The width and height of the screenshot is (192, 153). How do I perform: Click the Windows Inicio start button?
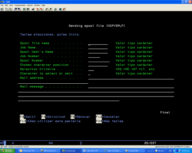point(7,151)
